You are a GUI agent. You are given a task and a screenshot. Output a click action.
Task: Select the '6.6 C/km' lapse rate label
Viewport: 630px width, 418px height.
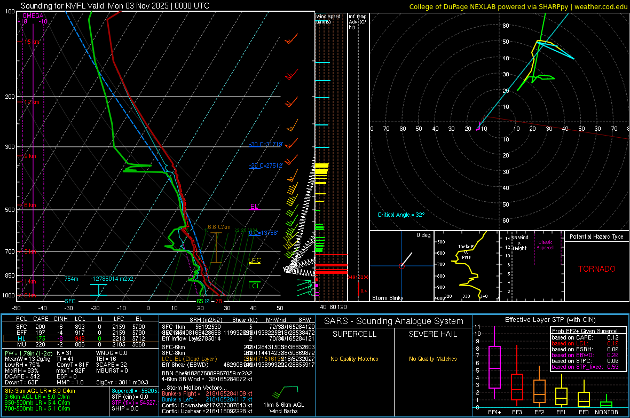[219, 227]
